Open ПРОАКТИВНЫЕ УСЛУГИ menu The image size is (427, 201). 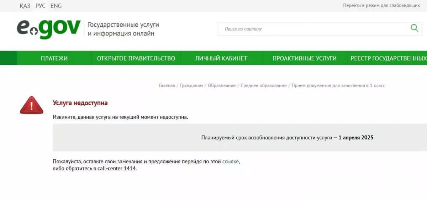point(305,58)
